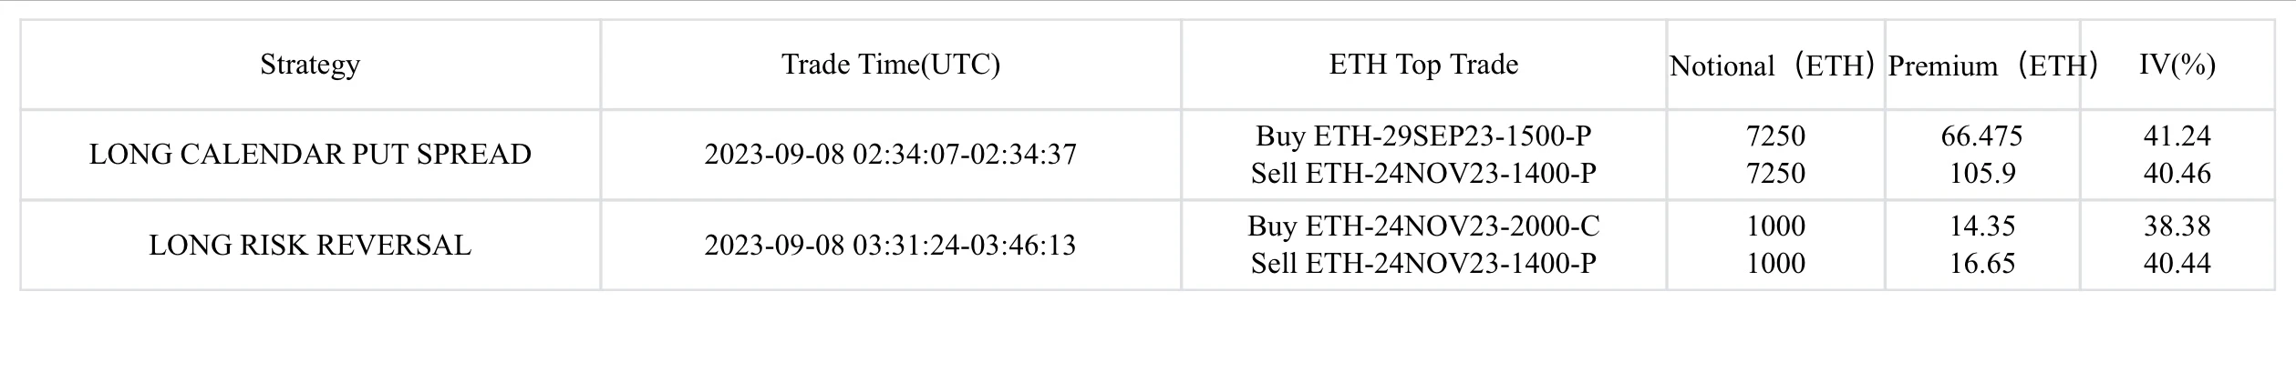Select the IV(%) column header

[x=2177, y=65]
